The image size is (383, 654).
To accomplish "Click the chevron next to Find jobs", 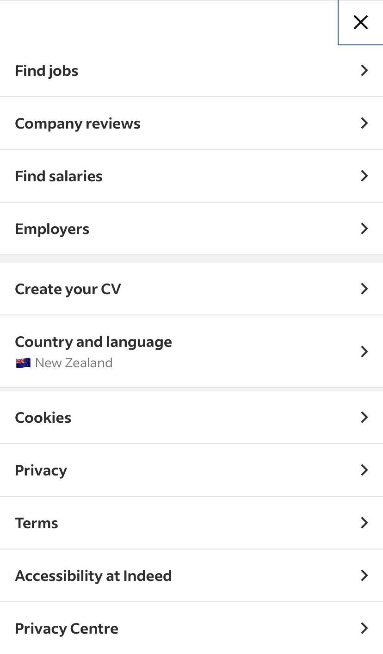I will tap(364, 70).
